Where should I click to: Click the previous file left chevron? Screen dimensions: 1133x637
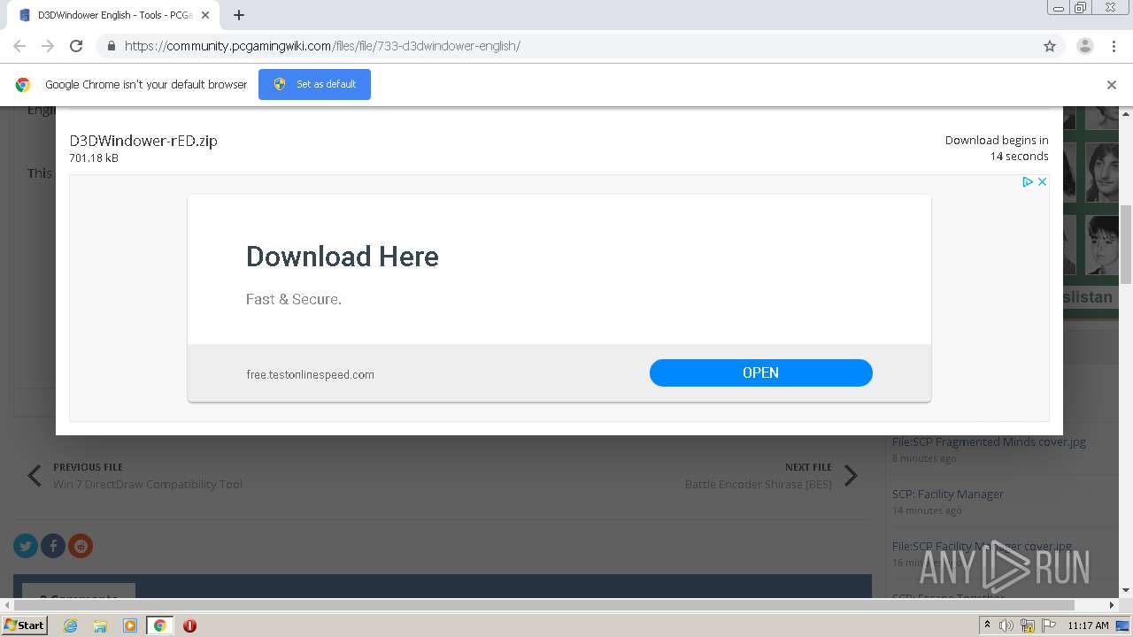35,476
